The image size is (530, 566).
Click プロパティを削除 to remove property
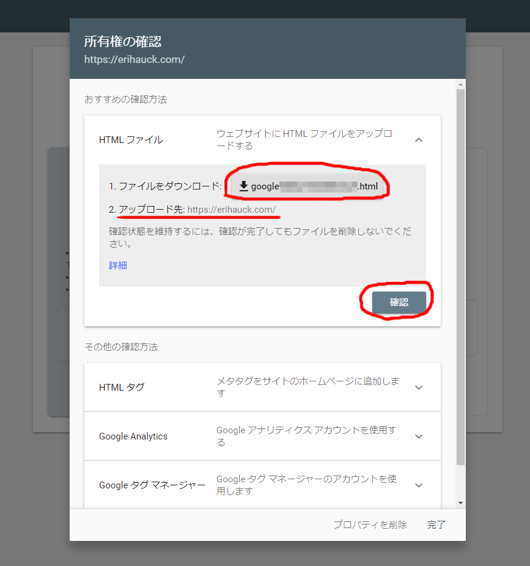tap(370, 524)
